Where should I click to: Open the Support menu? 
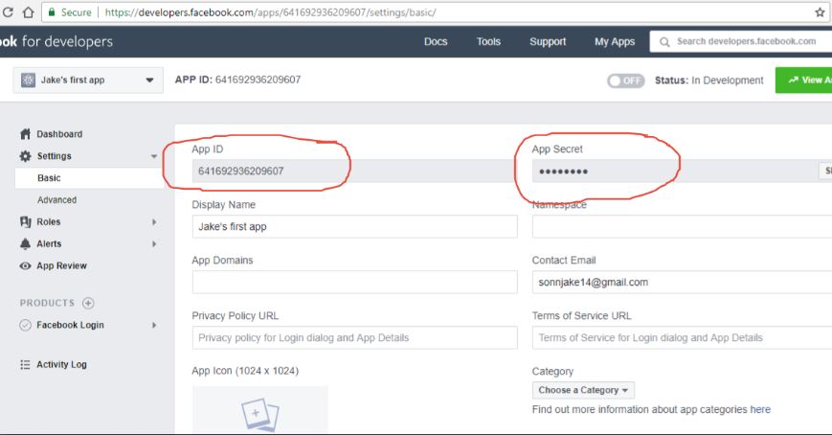click(x=548, y=41)
